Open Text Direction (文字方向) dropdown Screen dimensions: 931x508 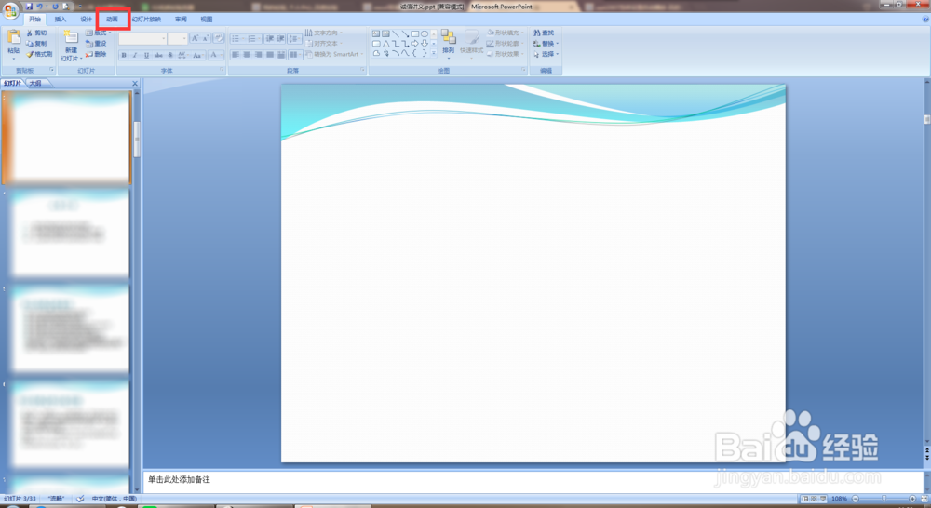click(324, 33)
